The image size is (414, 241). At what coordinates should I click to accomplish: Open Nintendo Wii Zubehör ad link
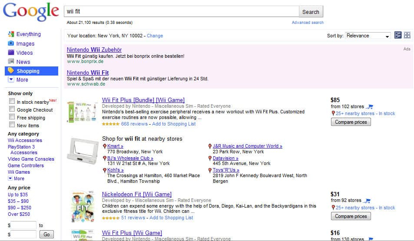[x=94, y=50]
